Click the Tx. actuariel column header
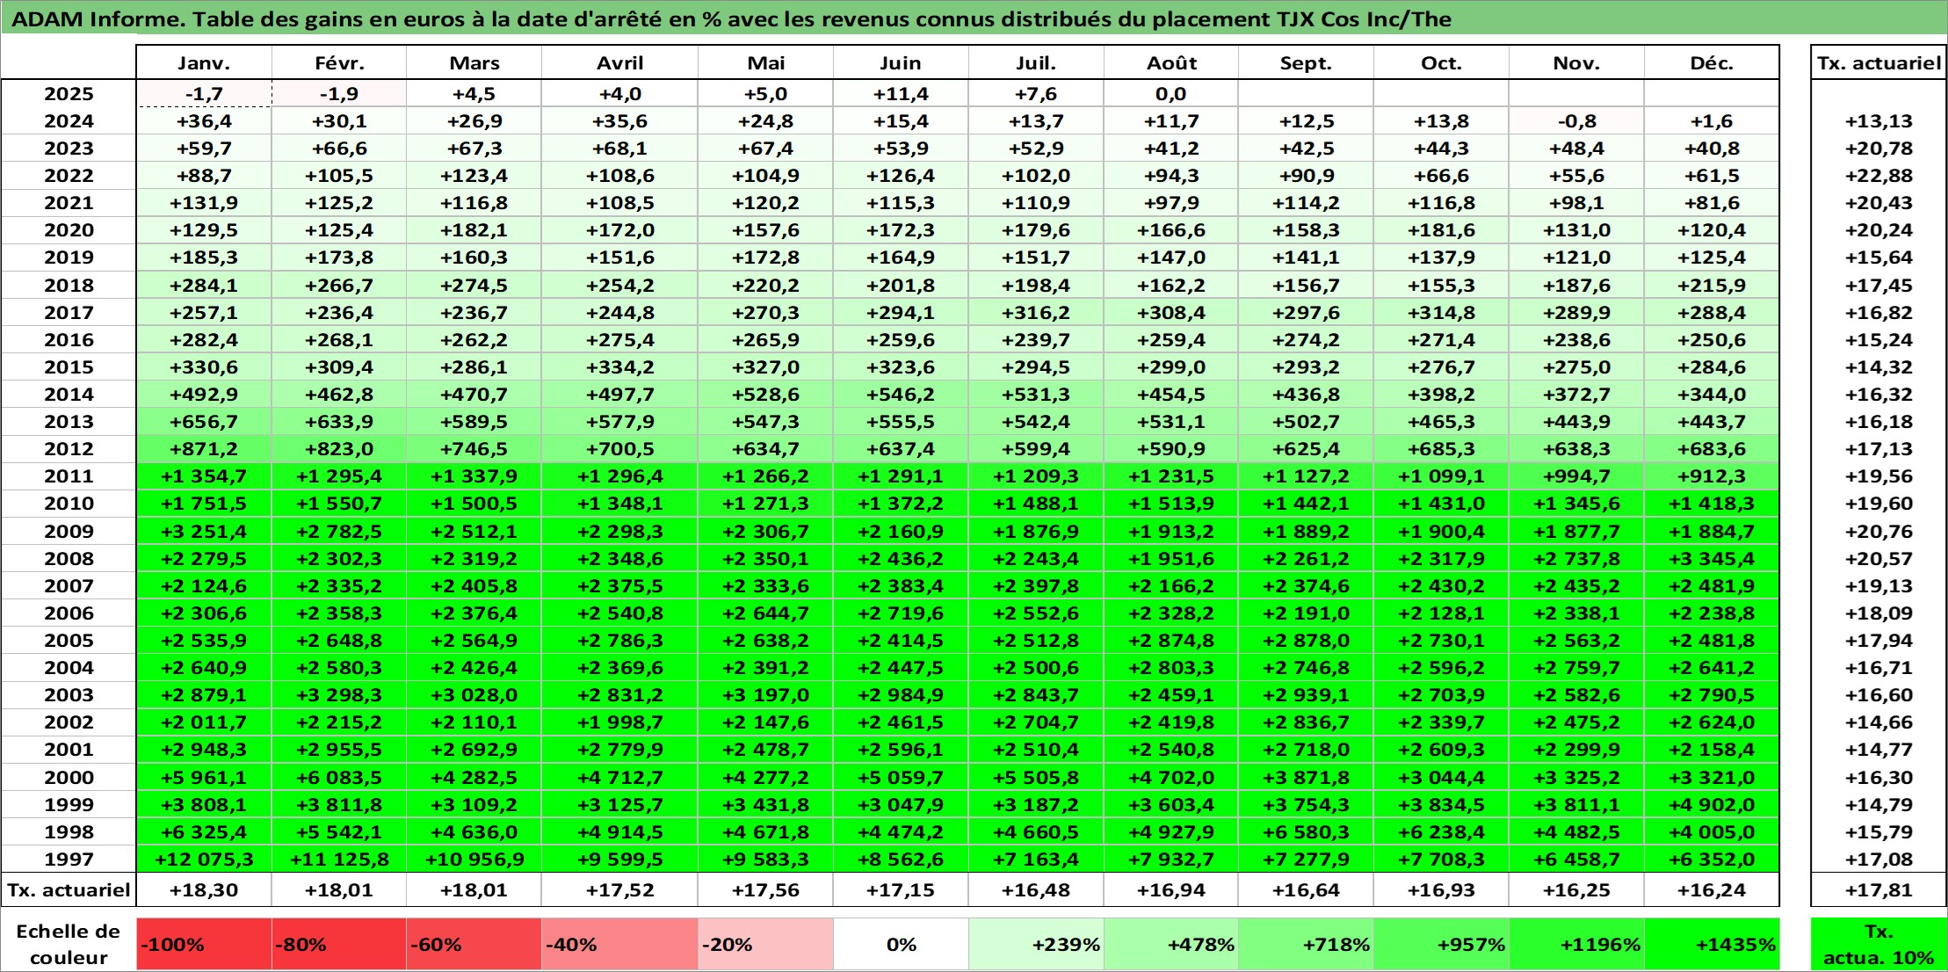 [1879, 63]
